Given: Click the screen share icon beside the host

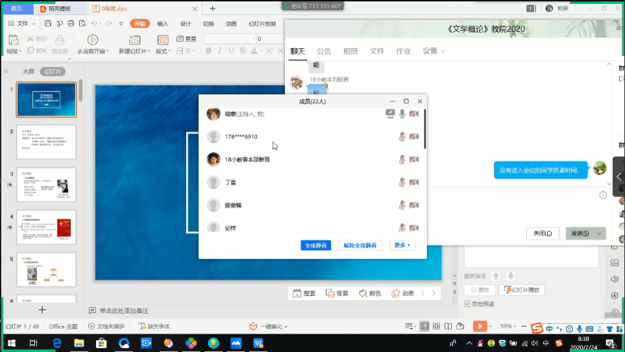Looking at the screenshot, I should tap(389, 114).
